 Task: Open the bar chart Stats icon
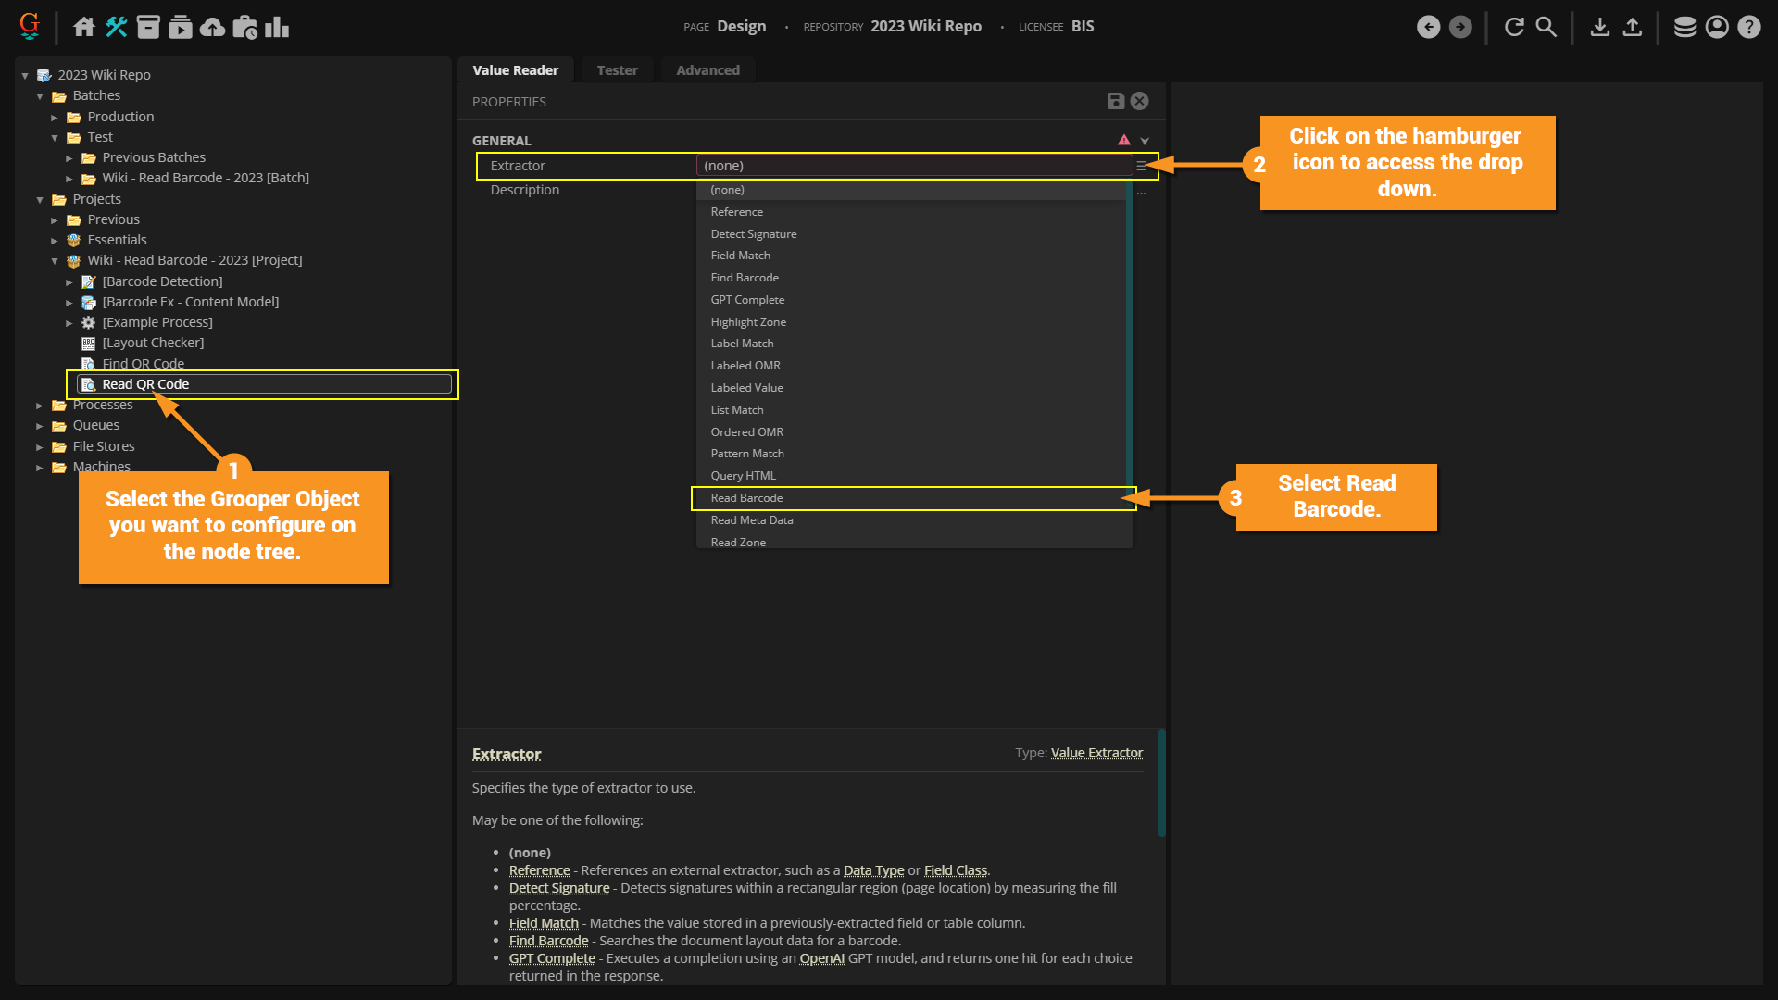(277, 27)
